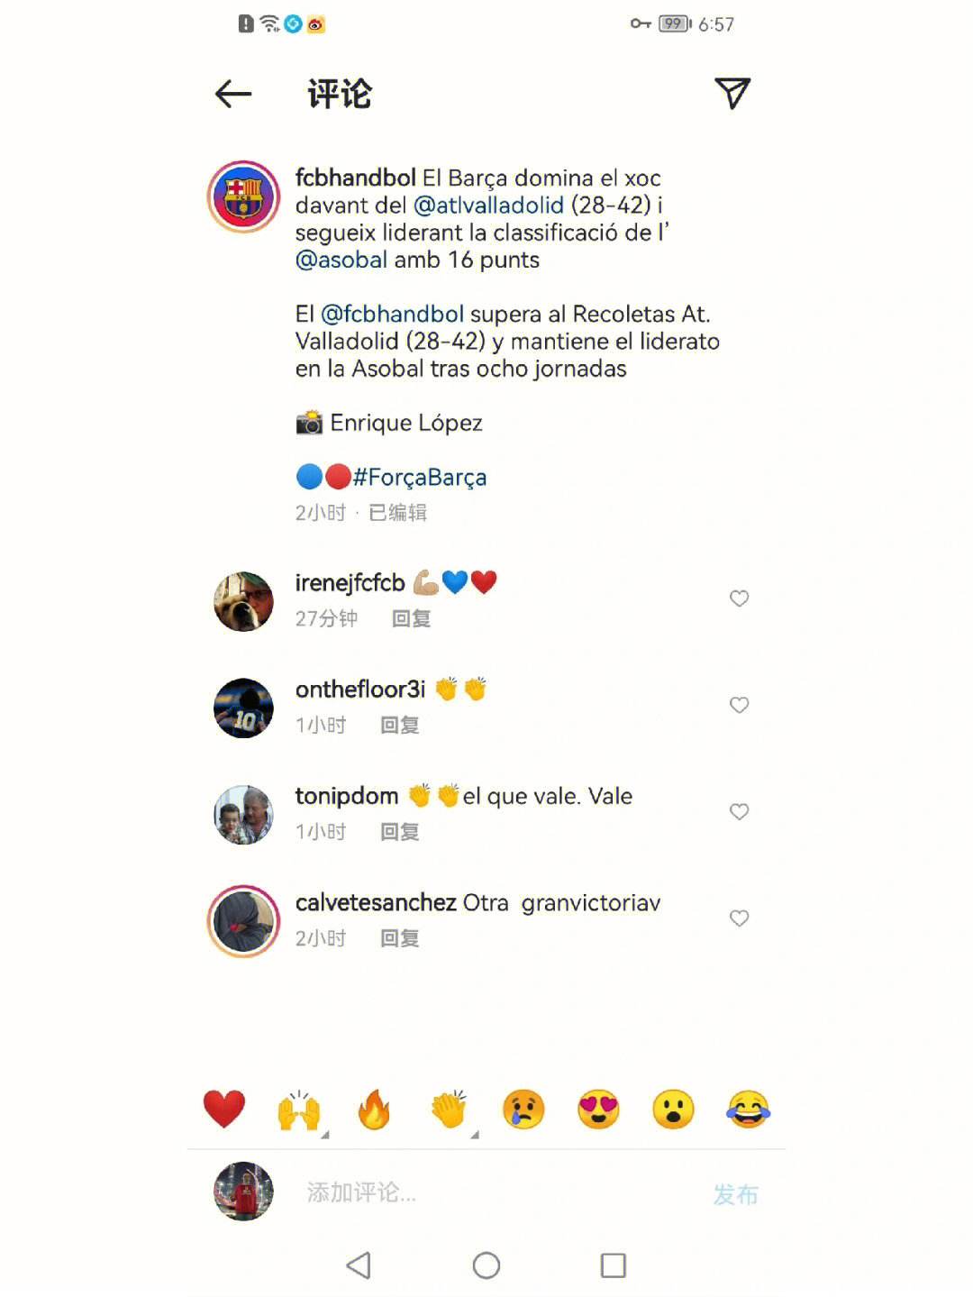Insert the heart-eyes emoji
973x1297 pixels.
pyautogui.click(x=598, y=1110)
